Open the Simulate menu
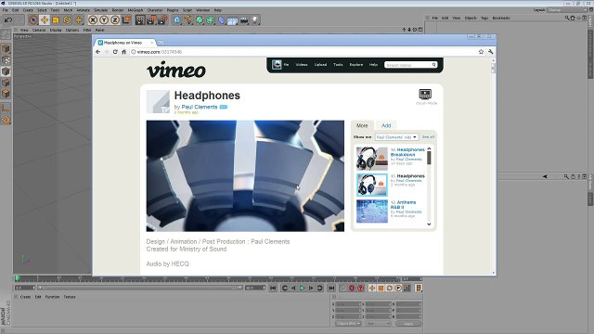This screenshot has width=594, height=334. coord(101,10)
